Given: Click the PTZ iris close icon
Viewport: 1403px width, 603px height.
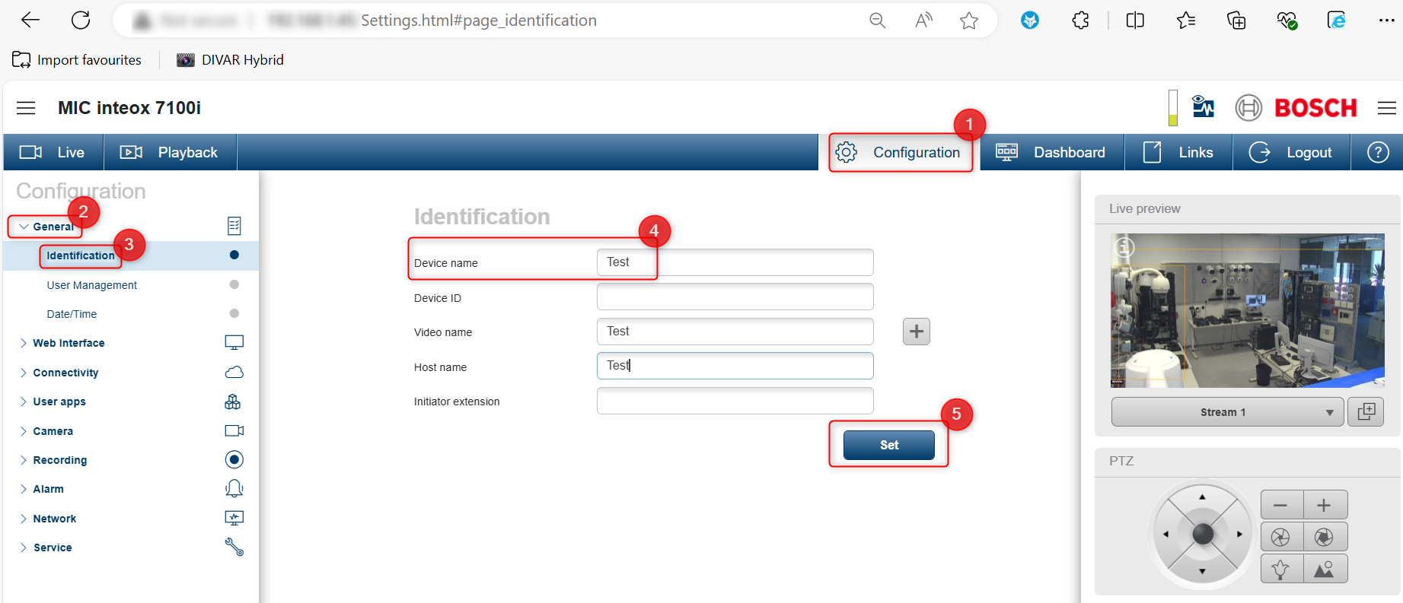Looking at the screenshot, I should 1282,537.
